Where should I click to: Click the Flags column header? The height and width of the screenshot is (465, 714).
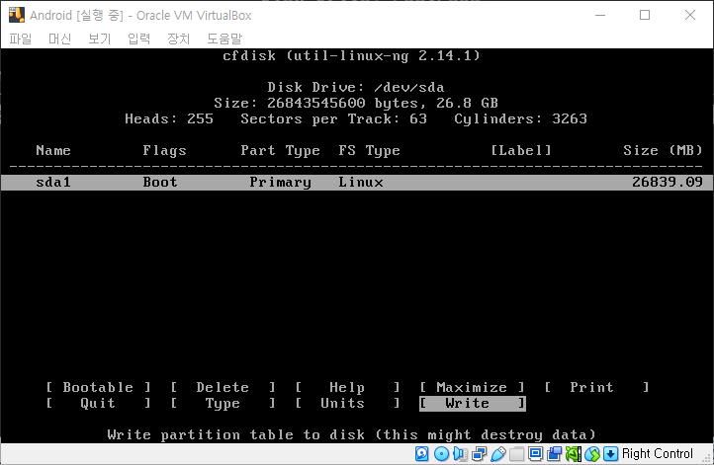164,150
